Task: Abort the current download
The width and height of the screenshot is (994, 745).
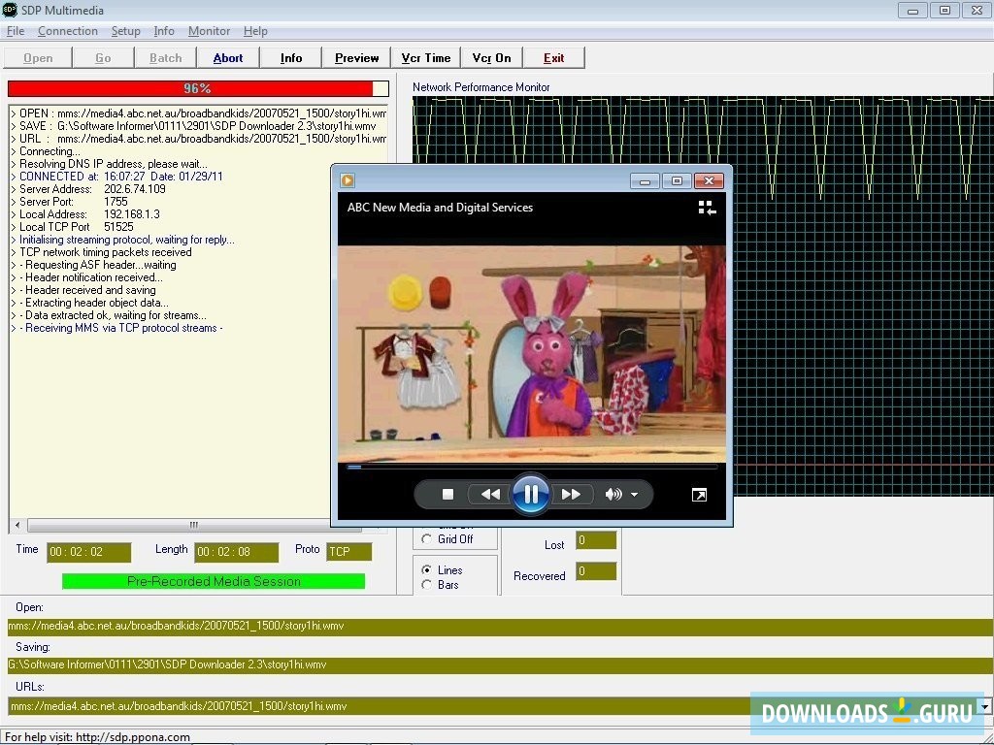Action: click(227, 57)
